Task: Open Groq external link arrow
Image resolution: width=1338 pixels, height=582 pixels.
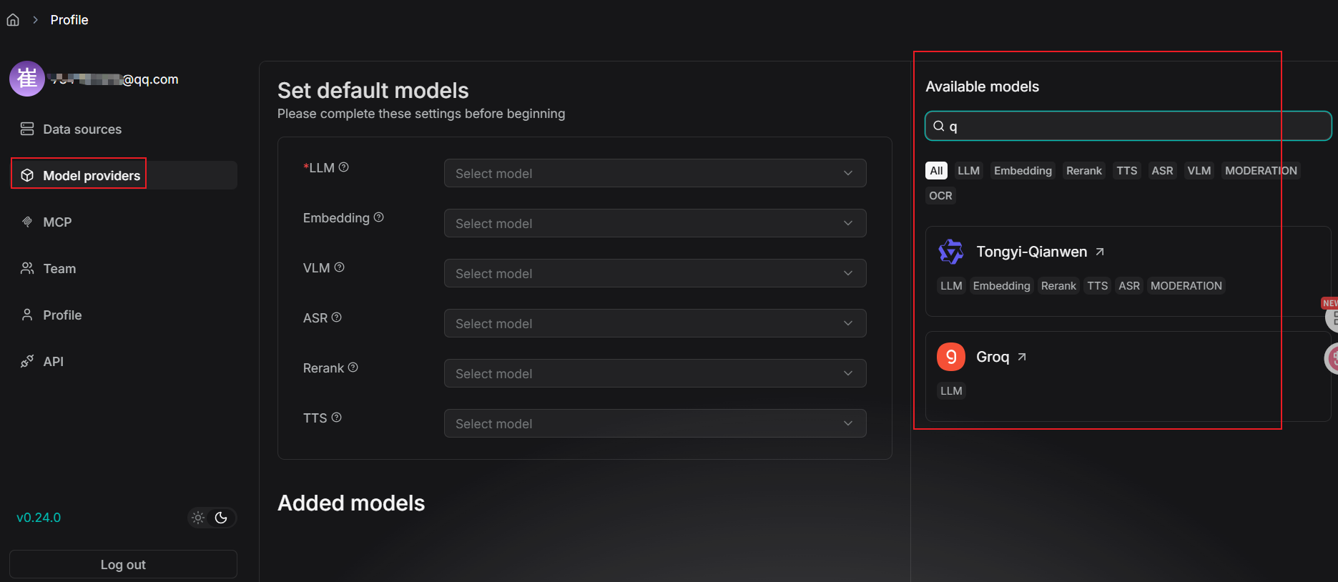Action: [x=1022, y=357]
